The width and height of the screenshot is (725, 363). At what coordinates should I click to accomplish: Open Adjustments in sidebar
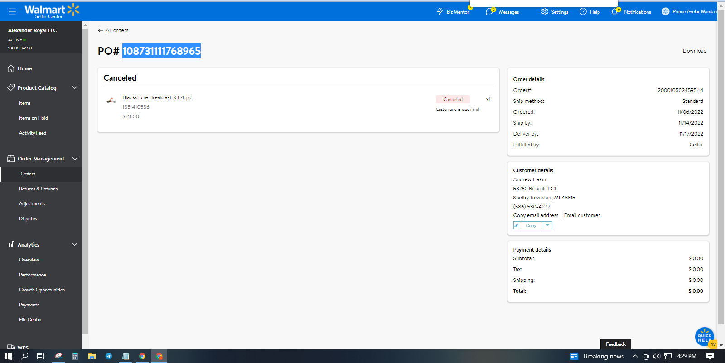point(32,204)
